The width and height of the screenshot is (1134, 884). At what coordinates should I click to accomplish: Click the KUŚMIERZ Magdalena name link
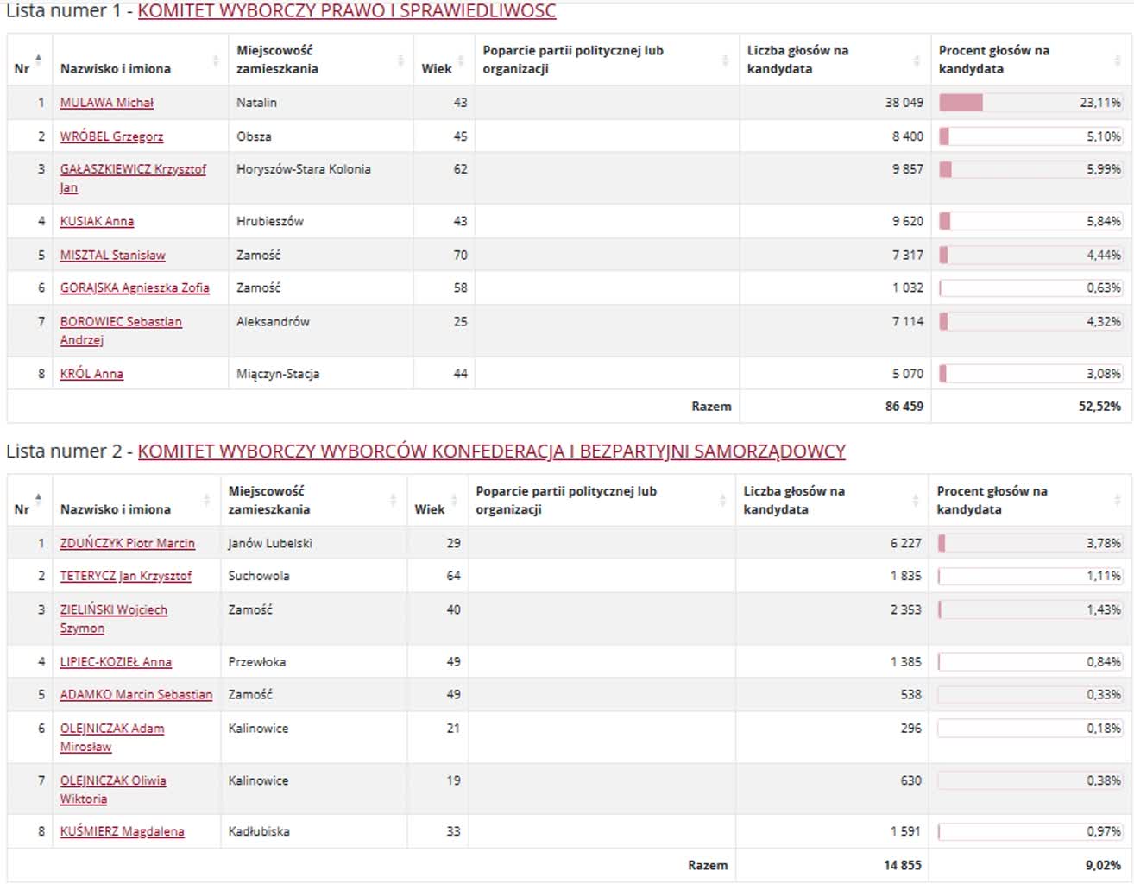pyautogui.click(x=122, y=832)
